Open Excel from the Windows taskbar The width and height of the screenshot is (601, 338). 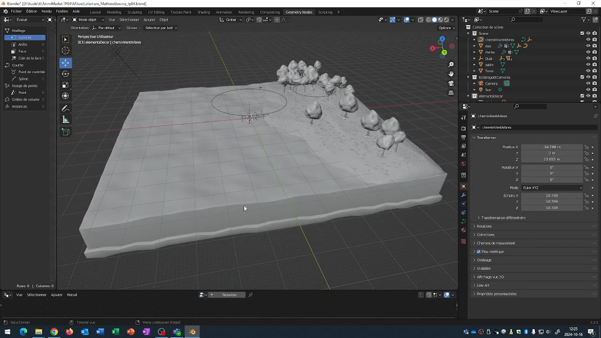tap(115, 332)
